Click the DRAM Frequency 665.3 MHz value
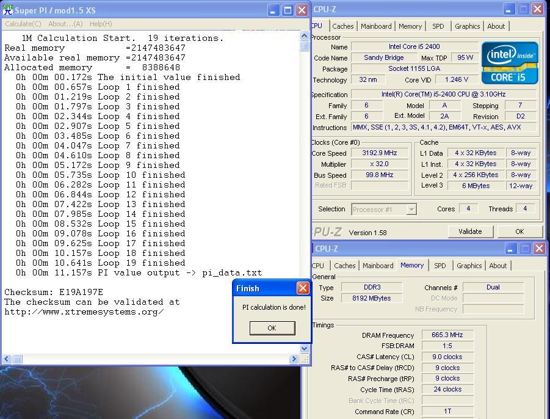The width and height of the screenshot is (550, 419). 447,335
